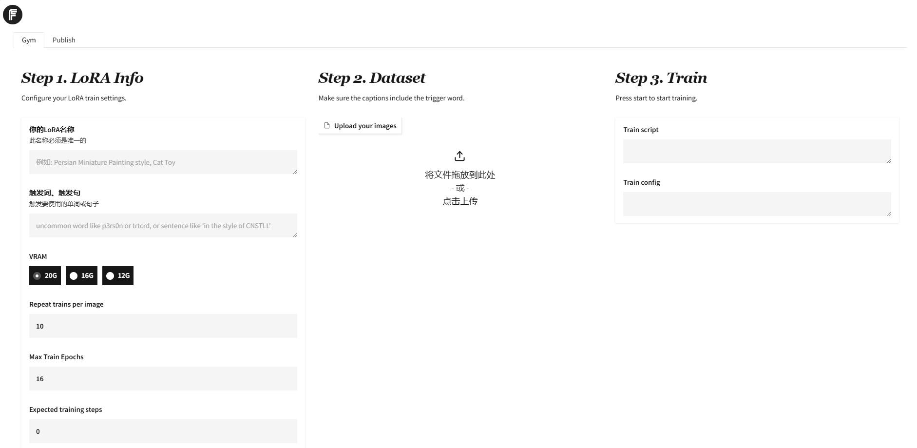Focus the LoRA name text field
This screenshot has width=917, height=448.
point(163,162)
